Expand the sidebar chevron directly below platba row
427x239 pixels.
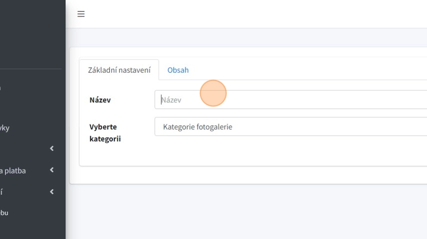click(52, 192)
